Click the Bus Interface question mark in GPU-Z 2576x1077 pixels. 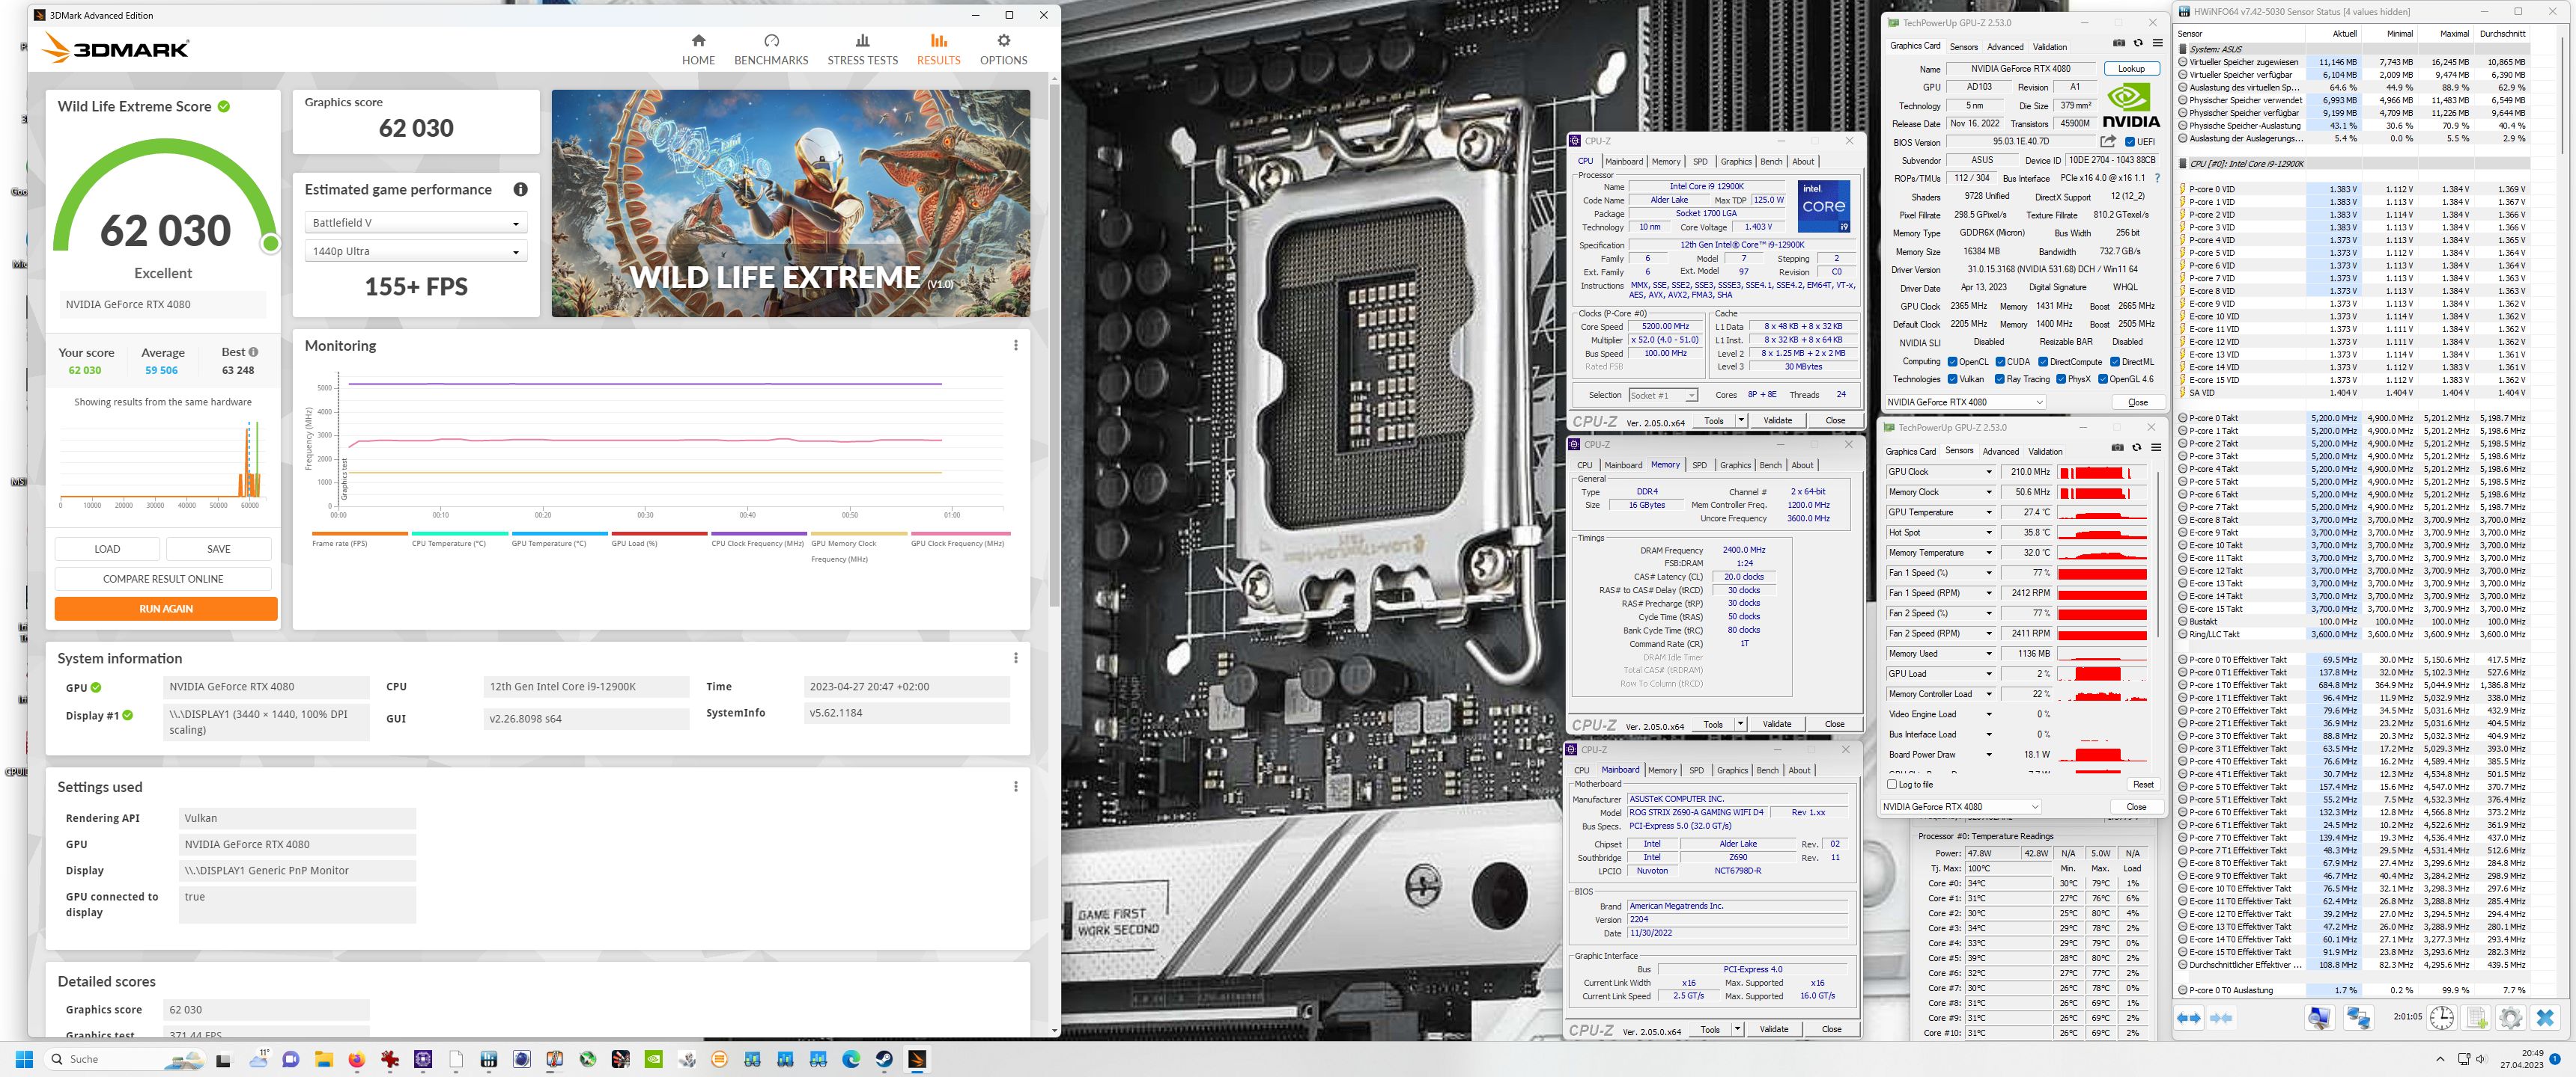2157,178
